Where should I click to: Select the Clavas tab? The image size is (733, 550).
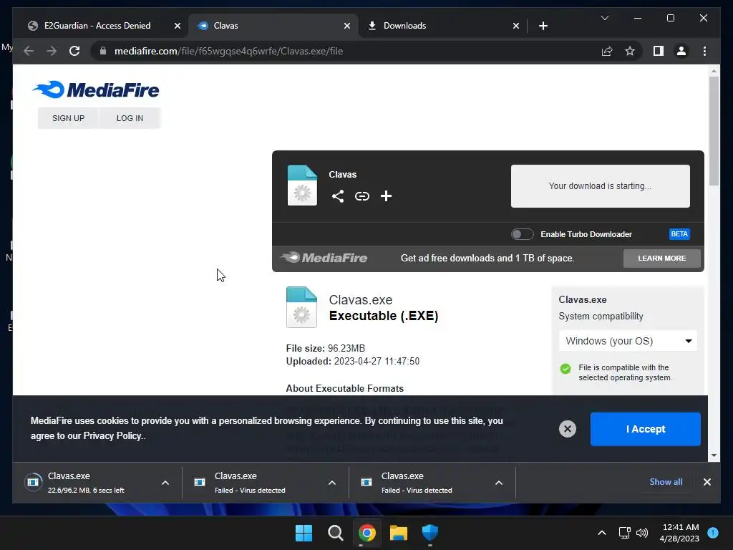point(273,26)
